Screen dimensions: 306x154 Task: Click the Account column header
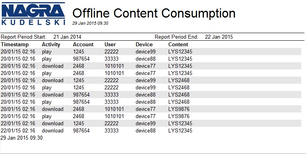coord(83,45)
